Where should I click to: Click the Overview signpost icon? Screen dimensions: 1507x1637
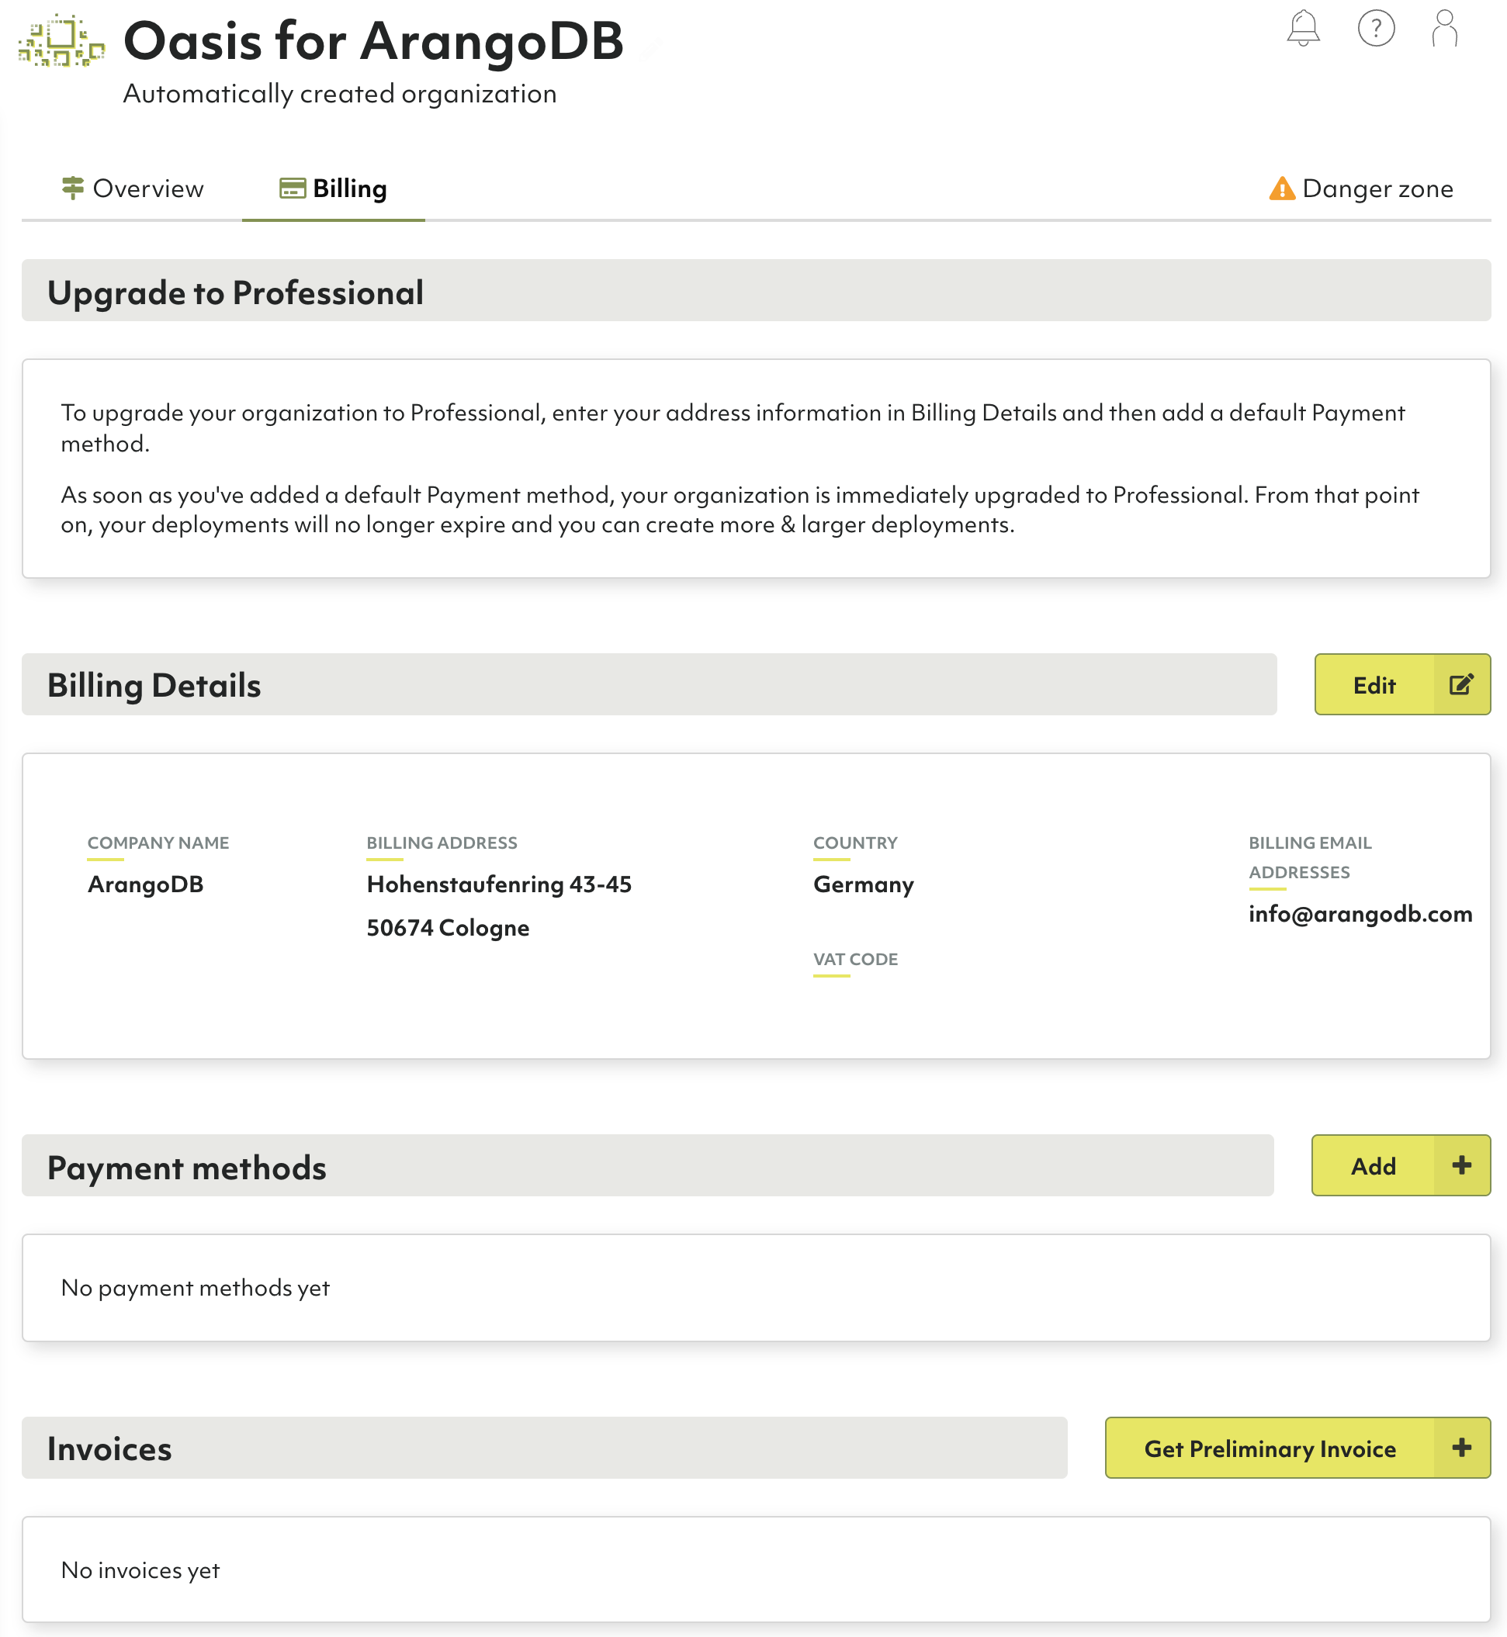tap(73, 189)
